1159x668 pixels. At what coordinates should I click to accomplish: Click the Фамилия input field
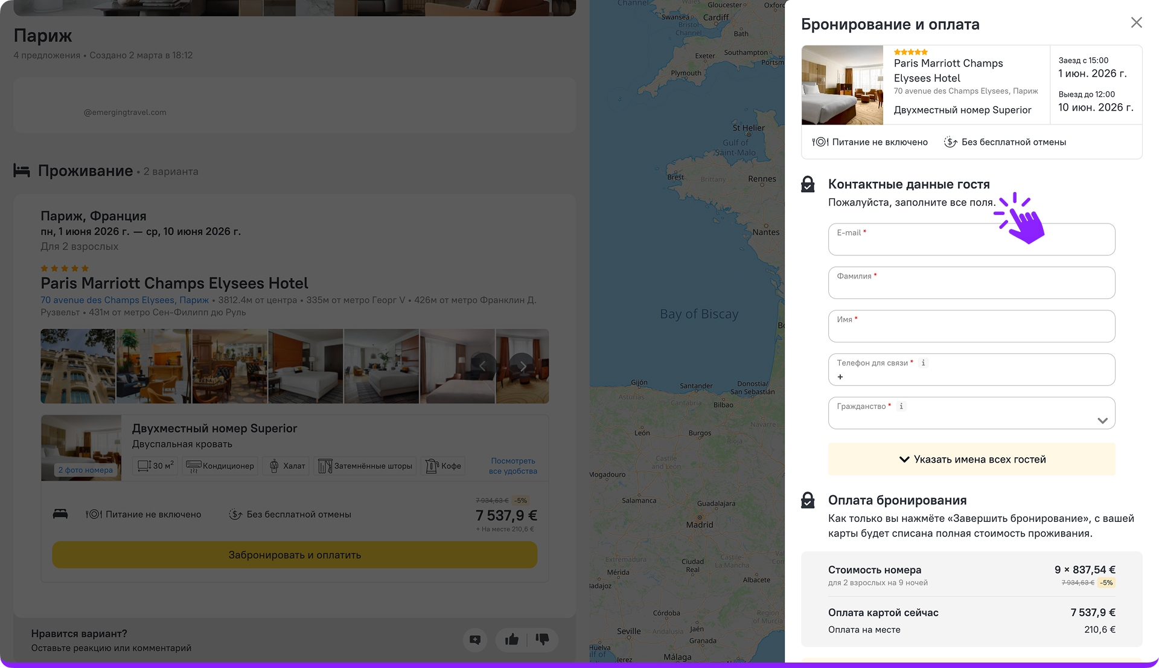(971, 286)
